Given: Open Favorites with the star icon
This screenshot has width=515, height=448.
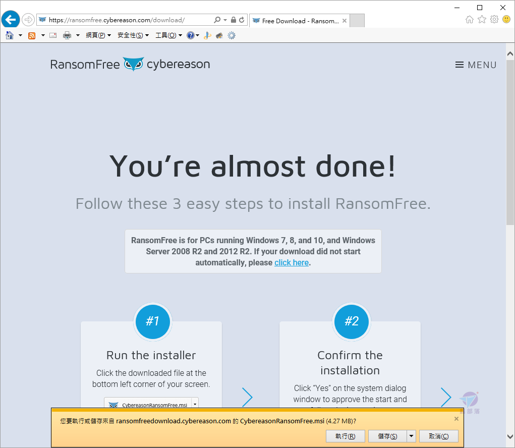Looking at the screenshot, I should [x=482, y=19].
